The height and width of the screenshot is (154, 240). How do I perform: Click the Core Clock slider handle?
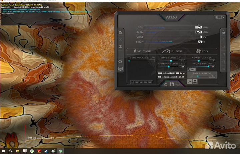click(171, 61)
